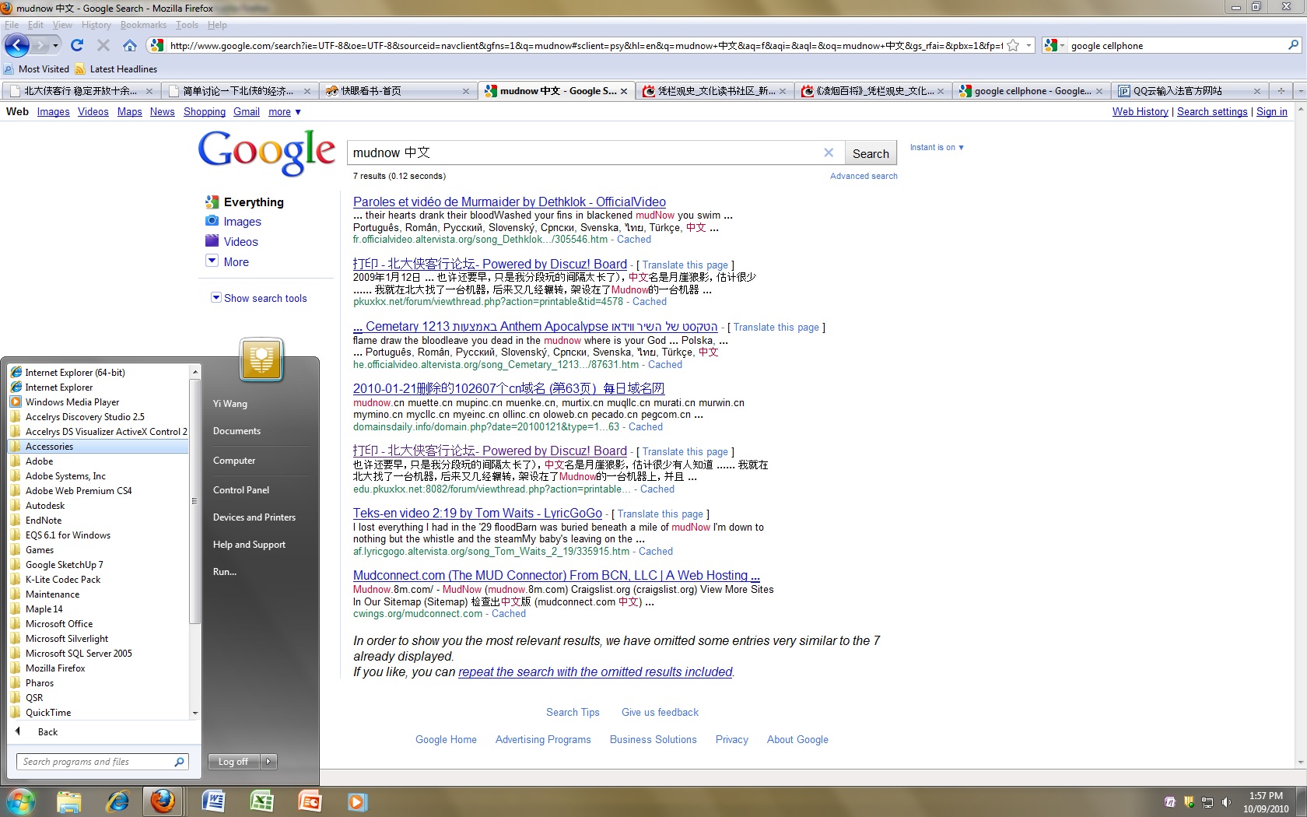This screenshot has width=1307, height=817.
Task: Go back using Firefox back arrow
Action: point(17,45)
